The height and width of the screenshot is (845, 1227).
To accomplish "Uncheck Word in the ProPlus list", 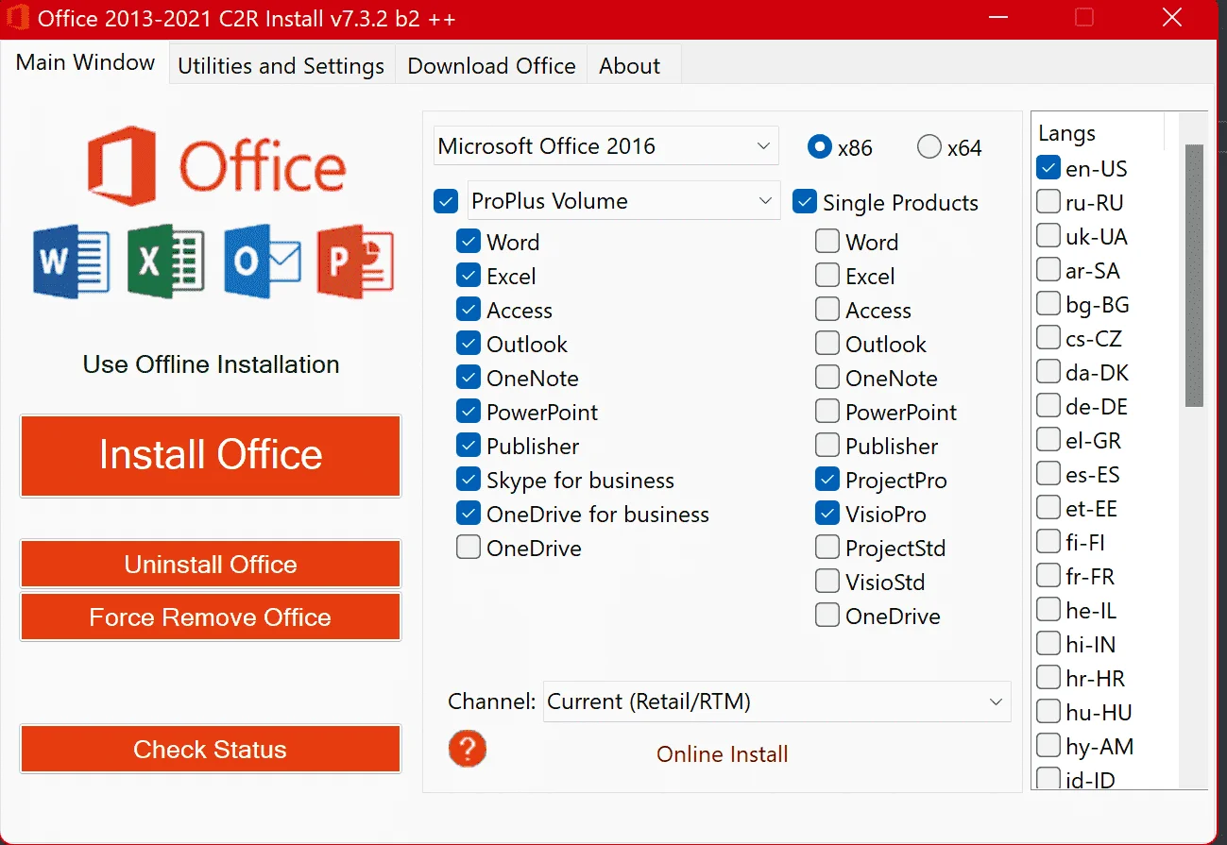I will coord(469,242).
